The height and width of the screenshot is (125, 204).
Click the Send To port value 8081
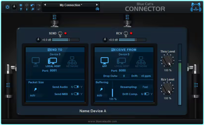(53, 70)
